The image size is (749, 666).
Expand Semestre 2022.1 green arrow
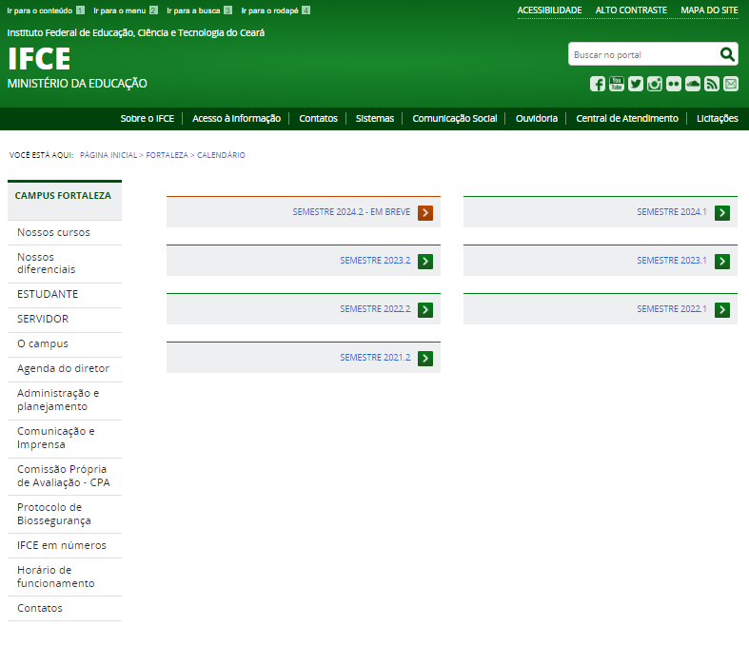point(722,309)
